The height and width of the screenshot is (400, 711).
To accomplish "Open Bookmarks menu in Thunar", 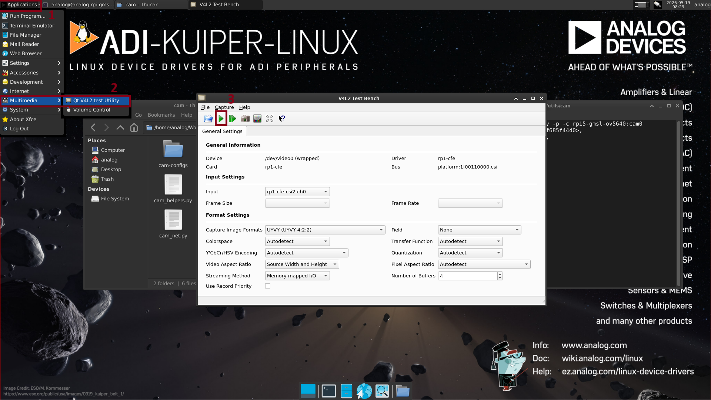I will (x=161, y=115).
